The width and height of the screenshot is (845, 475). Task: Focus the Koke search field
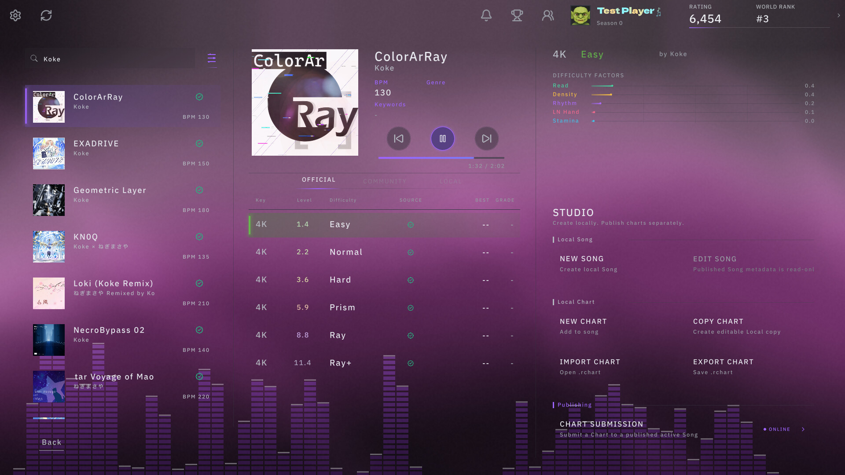pos(110,58)
